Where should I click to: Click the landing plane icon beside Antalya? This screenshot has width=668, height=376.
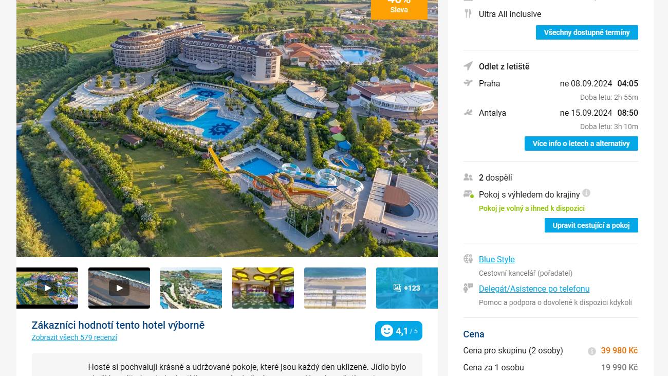468,112
